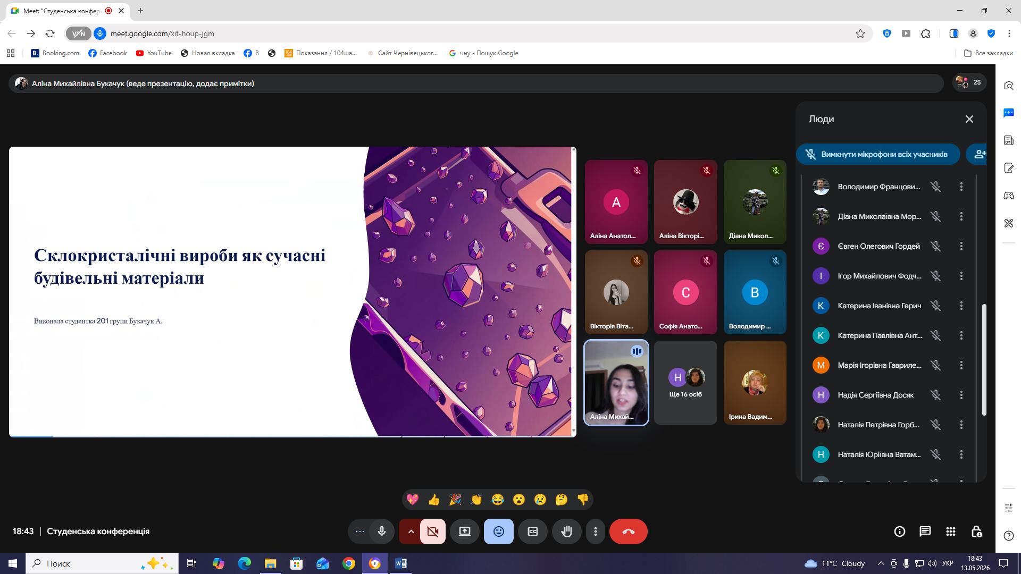Toggle the microphone in the bottom toolbar
This screenshot has height=574, width=1021.
click(382, 531)
